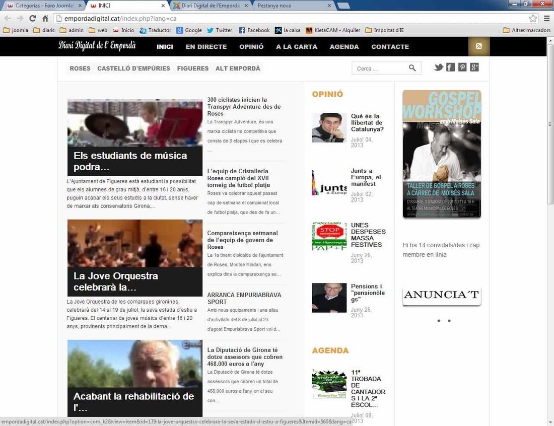Open the site's Pinterest icon
Screen dimensions: 554x426
462,67
